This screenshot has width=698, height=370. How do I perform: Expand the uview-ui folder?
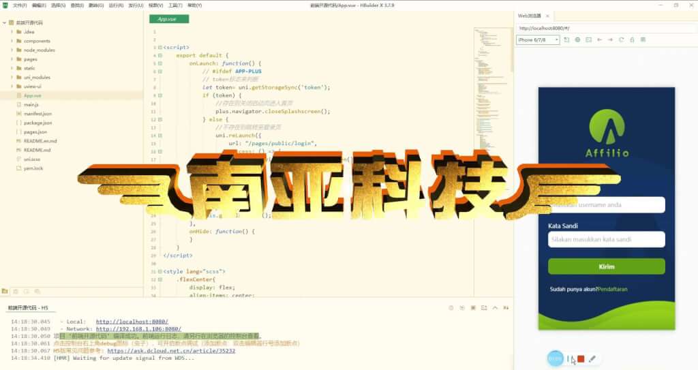pyautogui.click(x=12, y=87)
